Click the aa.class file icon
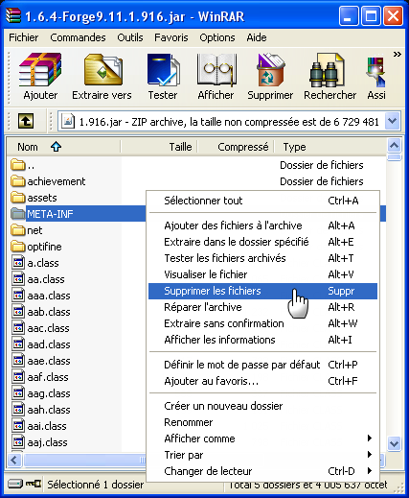This screenshot has height=498, width=409. tap(18, 279)
